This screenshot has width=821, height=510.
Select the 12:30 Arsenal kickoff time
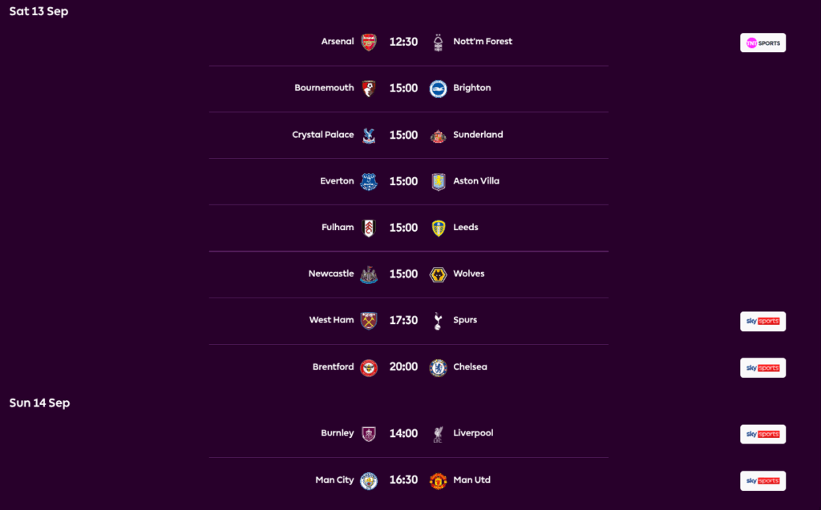(x=403, y=42)
